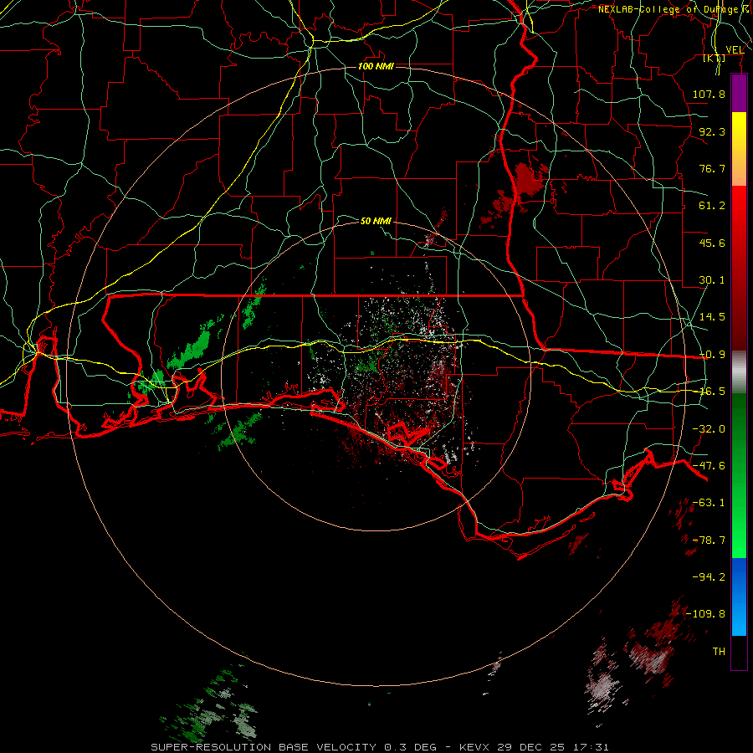Select the 14.5 velocity scale value
This screenshot has height=753, width=753.
tap(712, 317)
